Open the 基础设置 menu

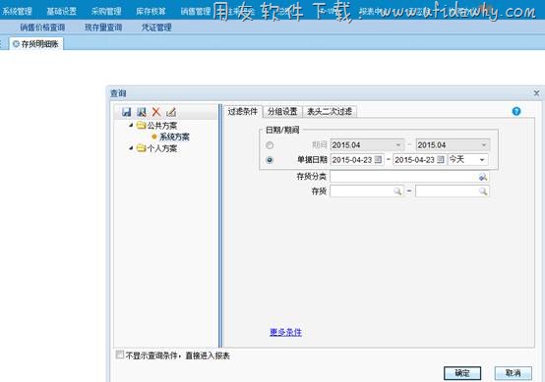(x=62, y=11)
